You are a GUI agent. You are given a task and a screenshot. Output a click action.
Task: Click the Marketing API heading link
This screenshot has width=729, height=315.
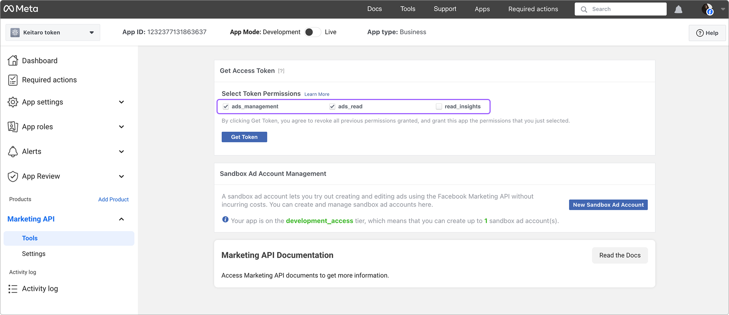[31, 219]
